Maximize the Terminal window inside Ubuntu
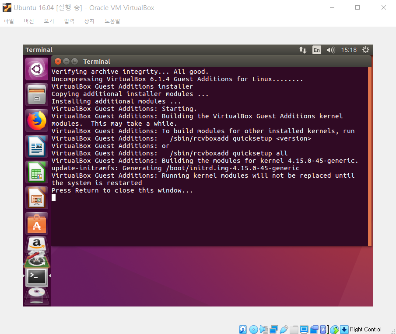The image size is (396, 334). pyautogui.click(x=74, y=61)
